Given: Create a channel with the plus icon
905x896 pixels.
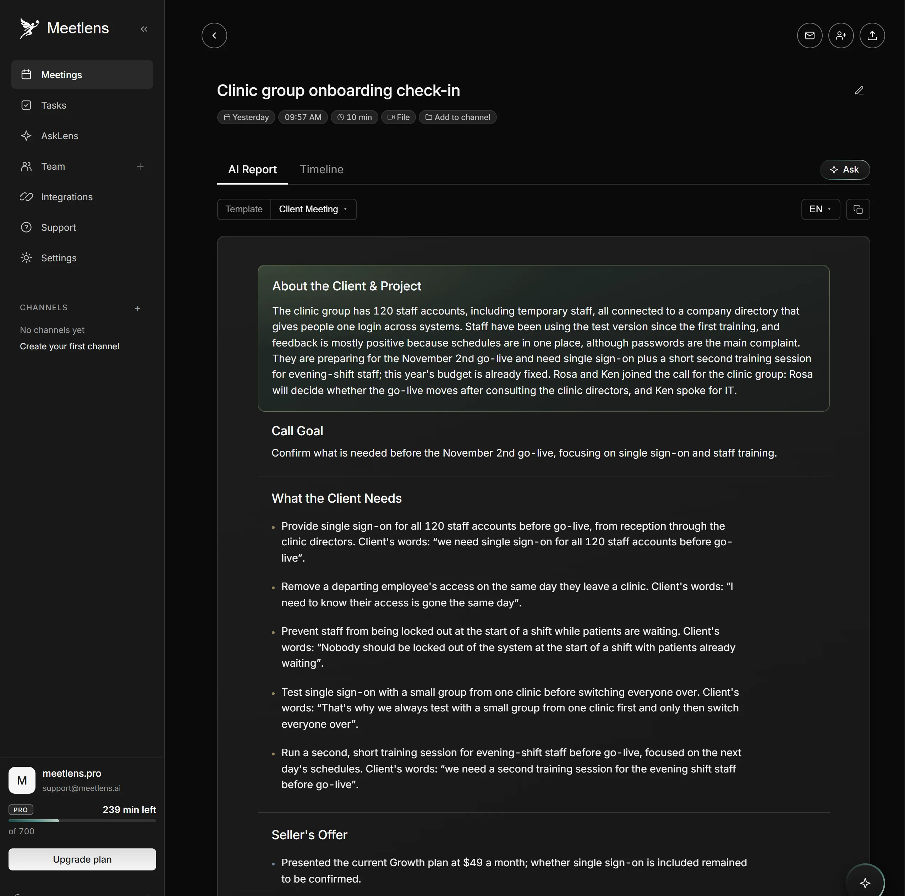Looking at the screenshot, I should pos(138,308).
